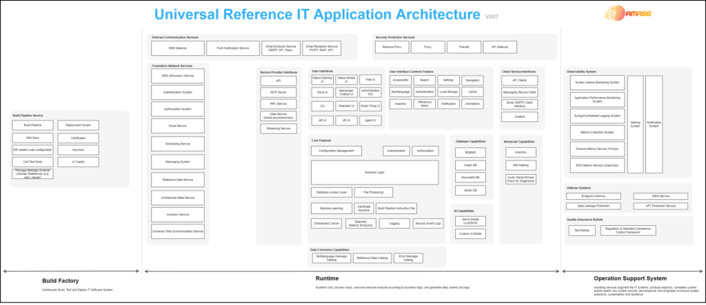The image size is (706, 305).
Task: Click the 'Authorization System' box
Action: [x=178, y=109]
